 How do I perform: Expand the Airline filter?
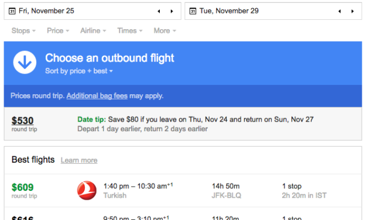pos(93,30)
